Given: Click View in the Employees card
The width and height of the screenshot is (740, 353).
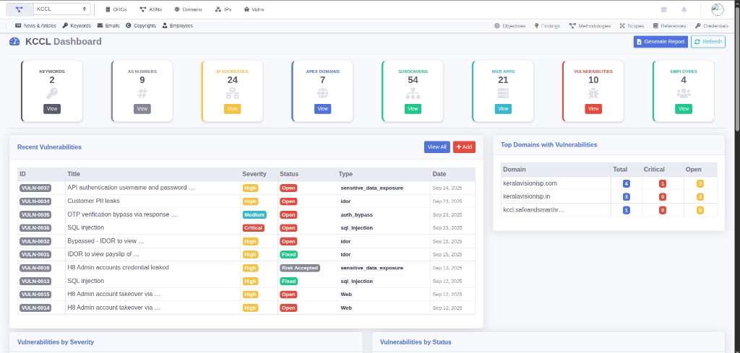Looking at the screenshot, I should (x=684, y=109).
